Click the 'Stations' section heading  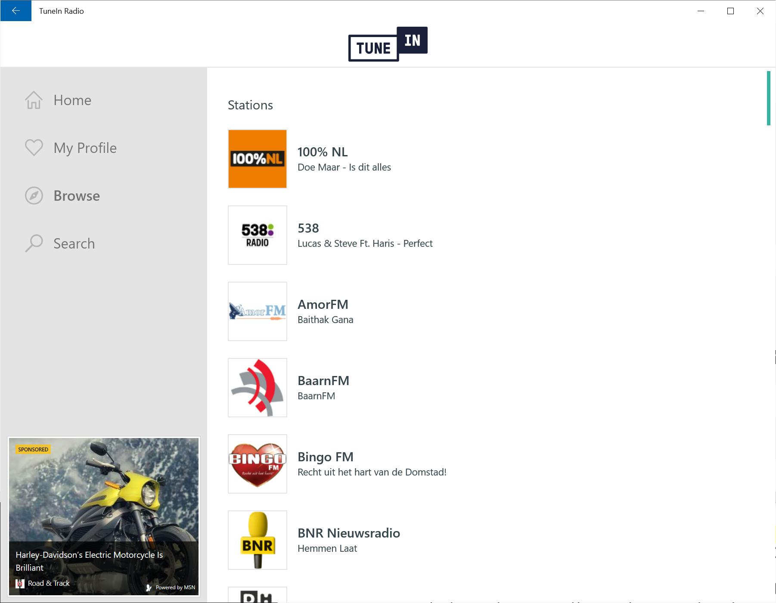click(250, 105)
